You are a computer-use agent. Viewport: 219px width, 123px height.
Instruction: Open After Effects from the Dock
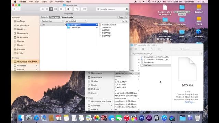[149, 118]
